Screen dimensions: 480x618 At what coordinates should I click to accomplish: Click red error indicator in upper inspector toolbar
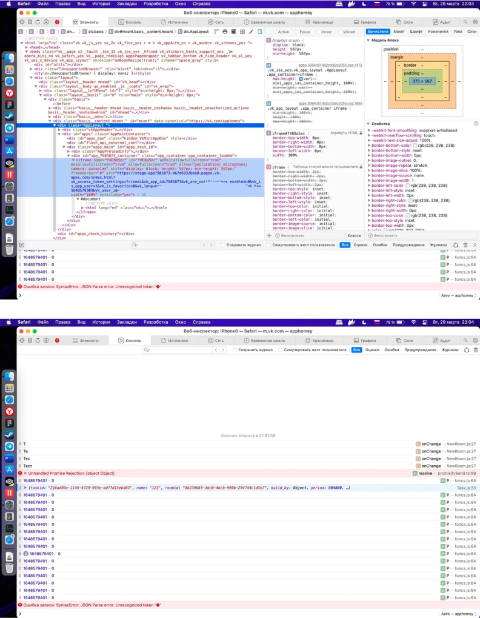click(x=57, y=22)
